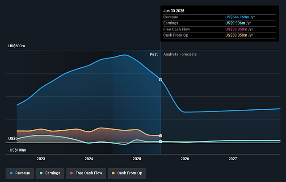Screen dimensions: 286x182
Task: Click the 2024 x-axis label
Action: [89, 159]
